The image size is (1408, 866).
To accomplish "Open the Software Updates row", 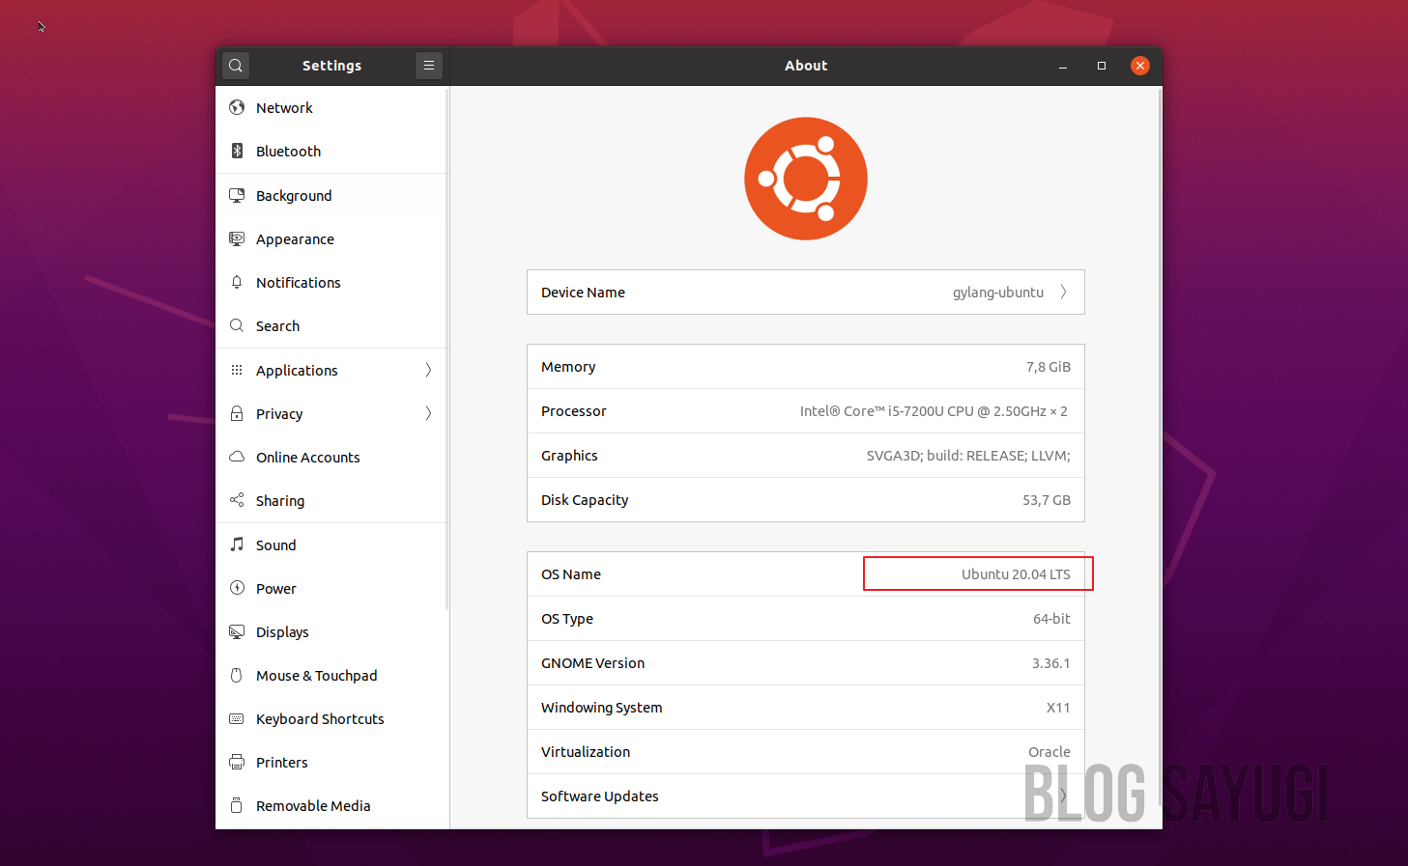I will tap(806, 796).
